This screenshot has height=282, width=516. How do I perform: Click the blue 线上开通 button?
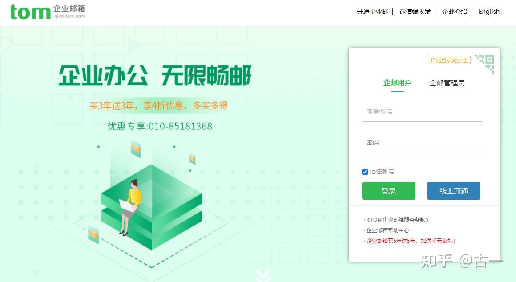453,191
